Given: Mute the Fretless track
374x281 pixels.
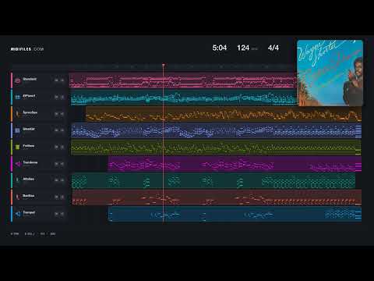Looking at the screenshot, I should 56,147.
